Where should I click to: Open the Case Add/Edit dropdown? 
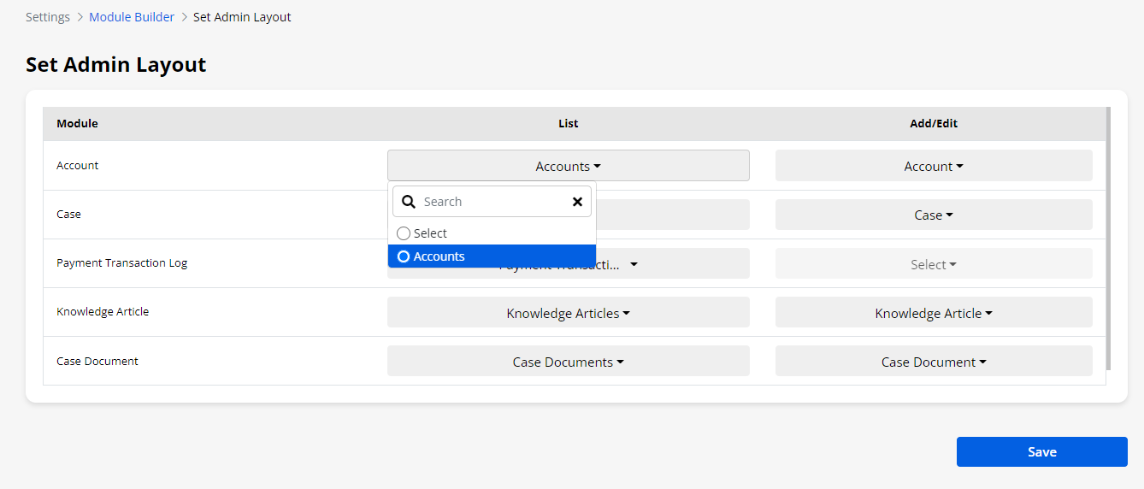[933, 215]
